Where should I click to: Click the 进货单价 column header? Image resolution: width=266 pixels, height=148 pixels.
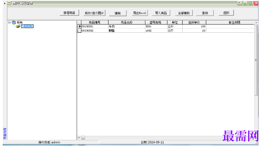[x=194, y=22]
